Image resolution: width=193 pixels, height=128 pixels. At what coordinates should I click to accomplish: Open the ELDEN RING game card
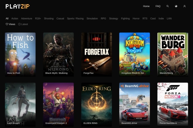[96, 105]
